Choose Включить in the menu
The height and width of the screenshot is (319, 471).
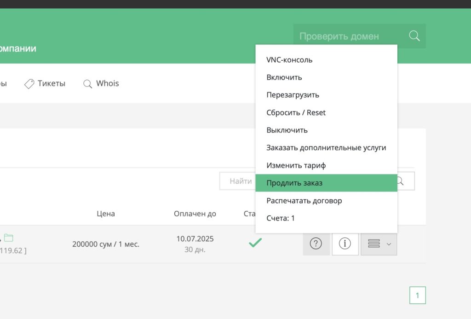pyautogui.click(x=326, y=77)
